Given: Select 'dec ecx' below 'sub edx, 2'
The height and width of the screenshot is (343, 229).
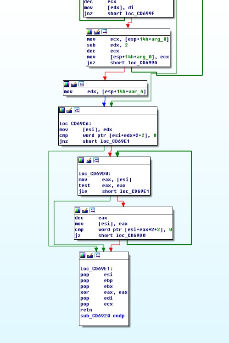Looking at the screenshot, I should point(103,51).
